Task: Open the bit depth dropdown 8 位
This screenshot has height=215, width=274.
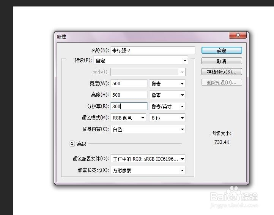Action: pyautogui.click(x=167, y=118)
